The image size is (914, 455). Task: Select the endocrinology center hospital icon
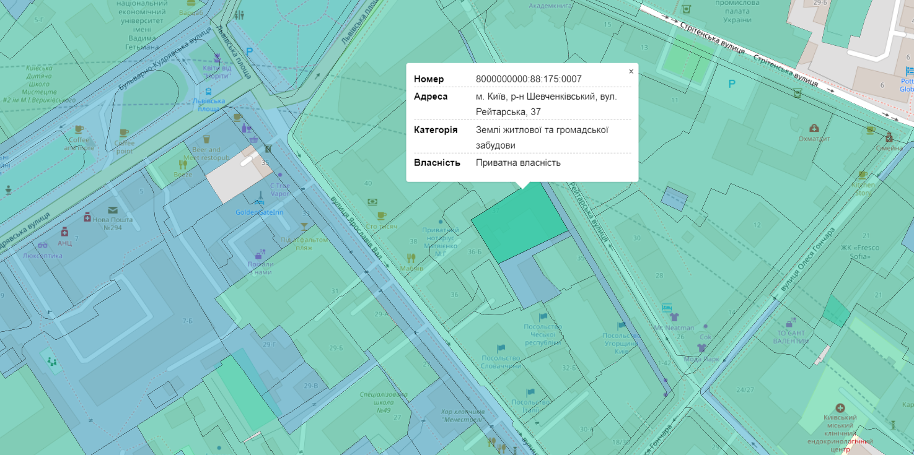[x=840, y=409]
